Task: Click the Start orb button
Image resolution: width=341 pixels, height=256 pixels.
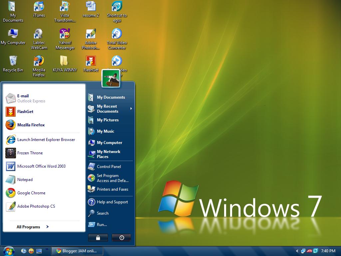Action: (8, 251)
